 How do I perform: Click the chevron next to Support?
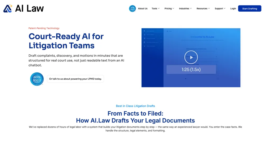click(x=225, y=8)
